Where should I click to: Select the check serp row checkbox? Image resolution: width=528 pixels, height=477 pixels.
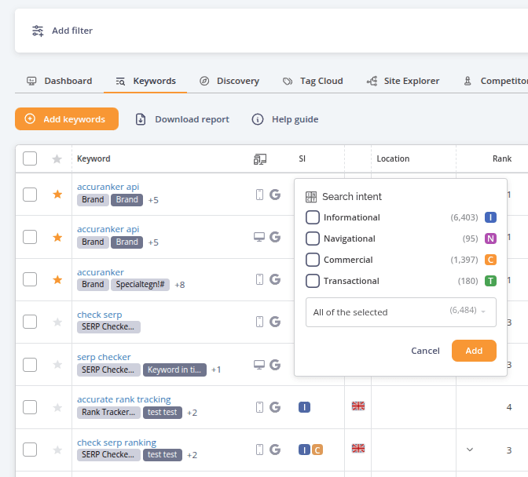pos(30,322)
